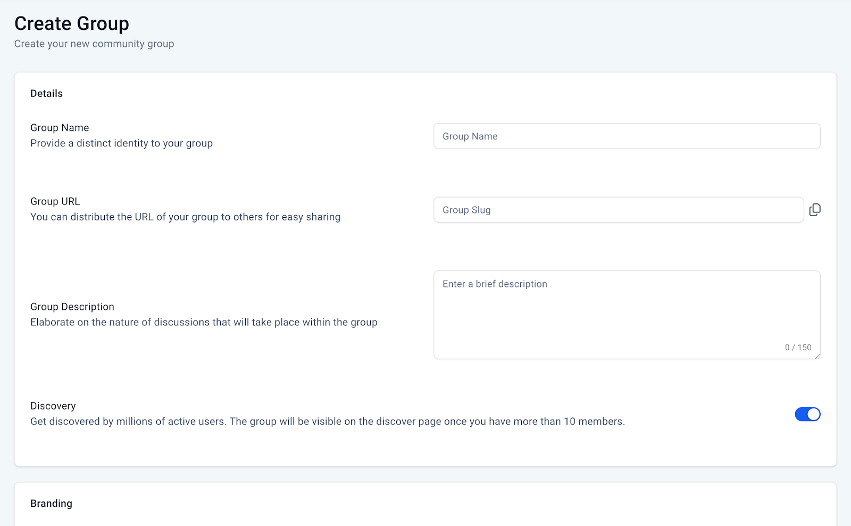
Task: Click the Group Description label
Action: click(x=72, y=306)
